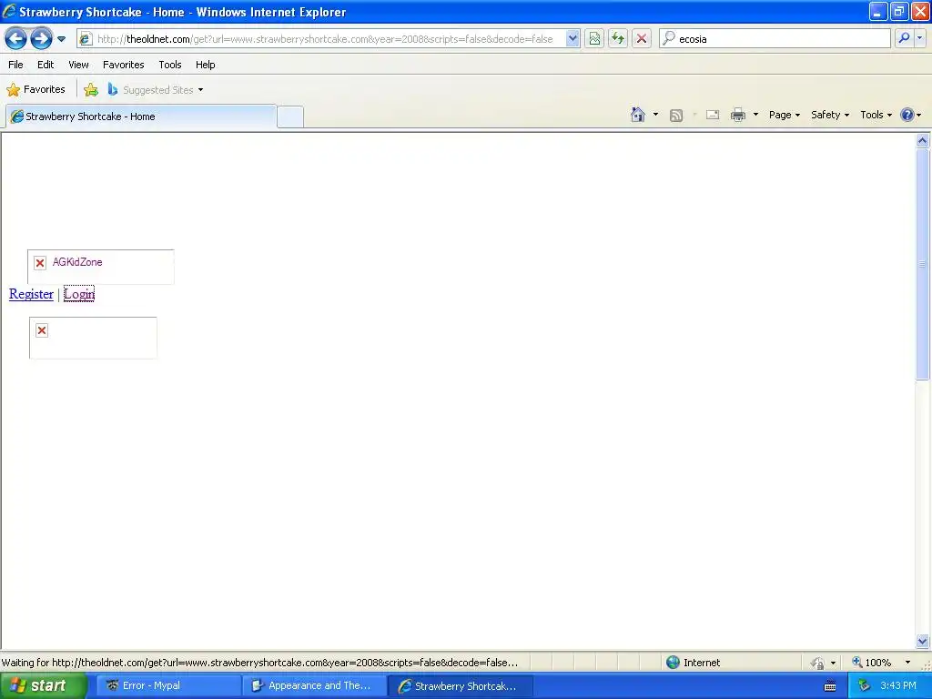Screen dimensions: 932x699
Task: Open recent pages dropdown beside Forward button
Action: coord(61,39)
